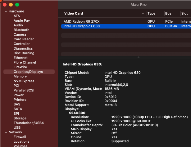The image size is (191, 147).
Task: Open FireWire section
Action: (20, 67)
